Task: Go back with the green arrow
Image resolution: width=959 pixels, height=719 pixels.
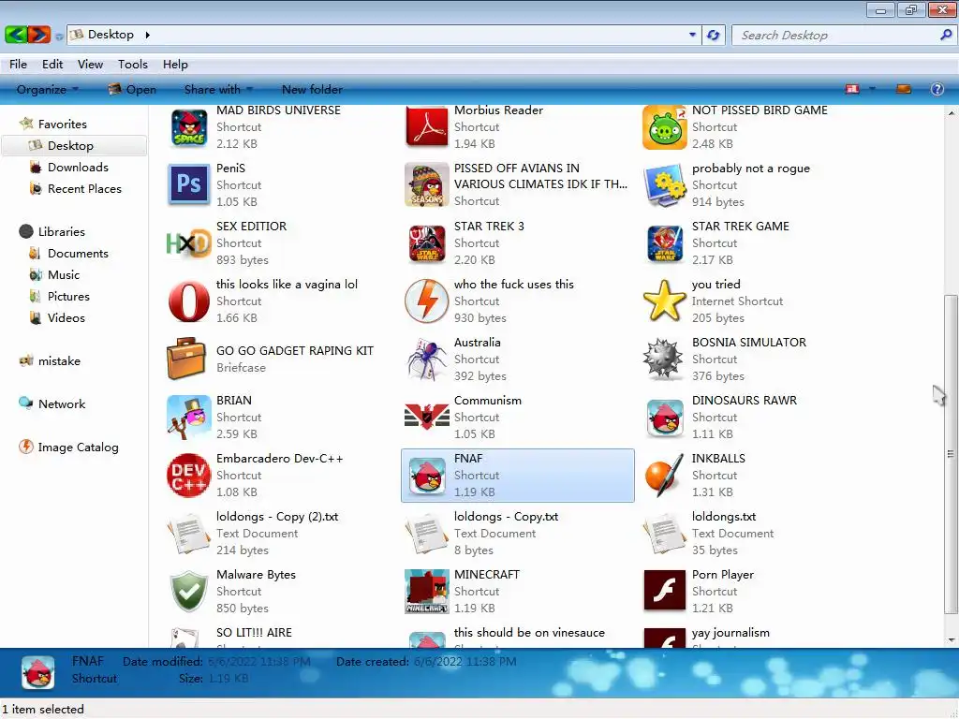Action: pyautogui.click(x=16, y=35)
